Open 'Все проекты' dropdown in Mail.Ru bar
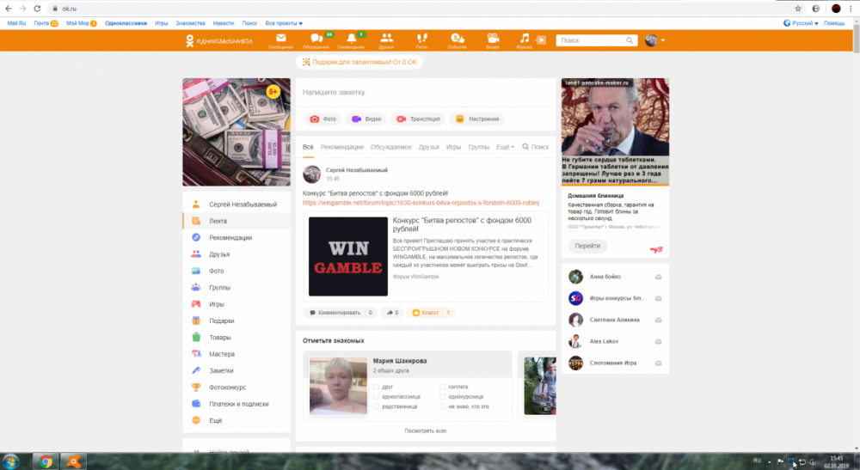The image size is (860, 470). [x=284, y=23]
